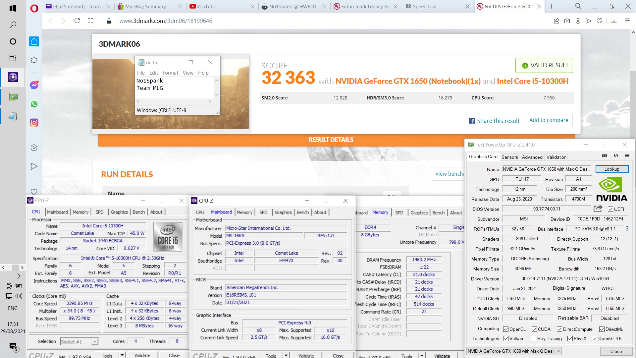Toggle the Ray Tracing checkbox in GPU-Z
The width and height of the screenshot is (636, 358).
[534, 338]
